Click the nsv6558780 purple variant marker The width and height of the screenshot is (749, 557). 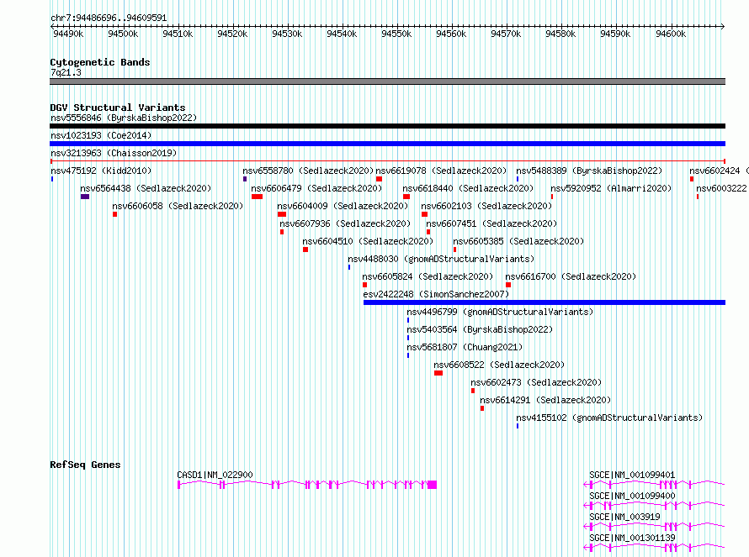click(x=245, y=179)
